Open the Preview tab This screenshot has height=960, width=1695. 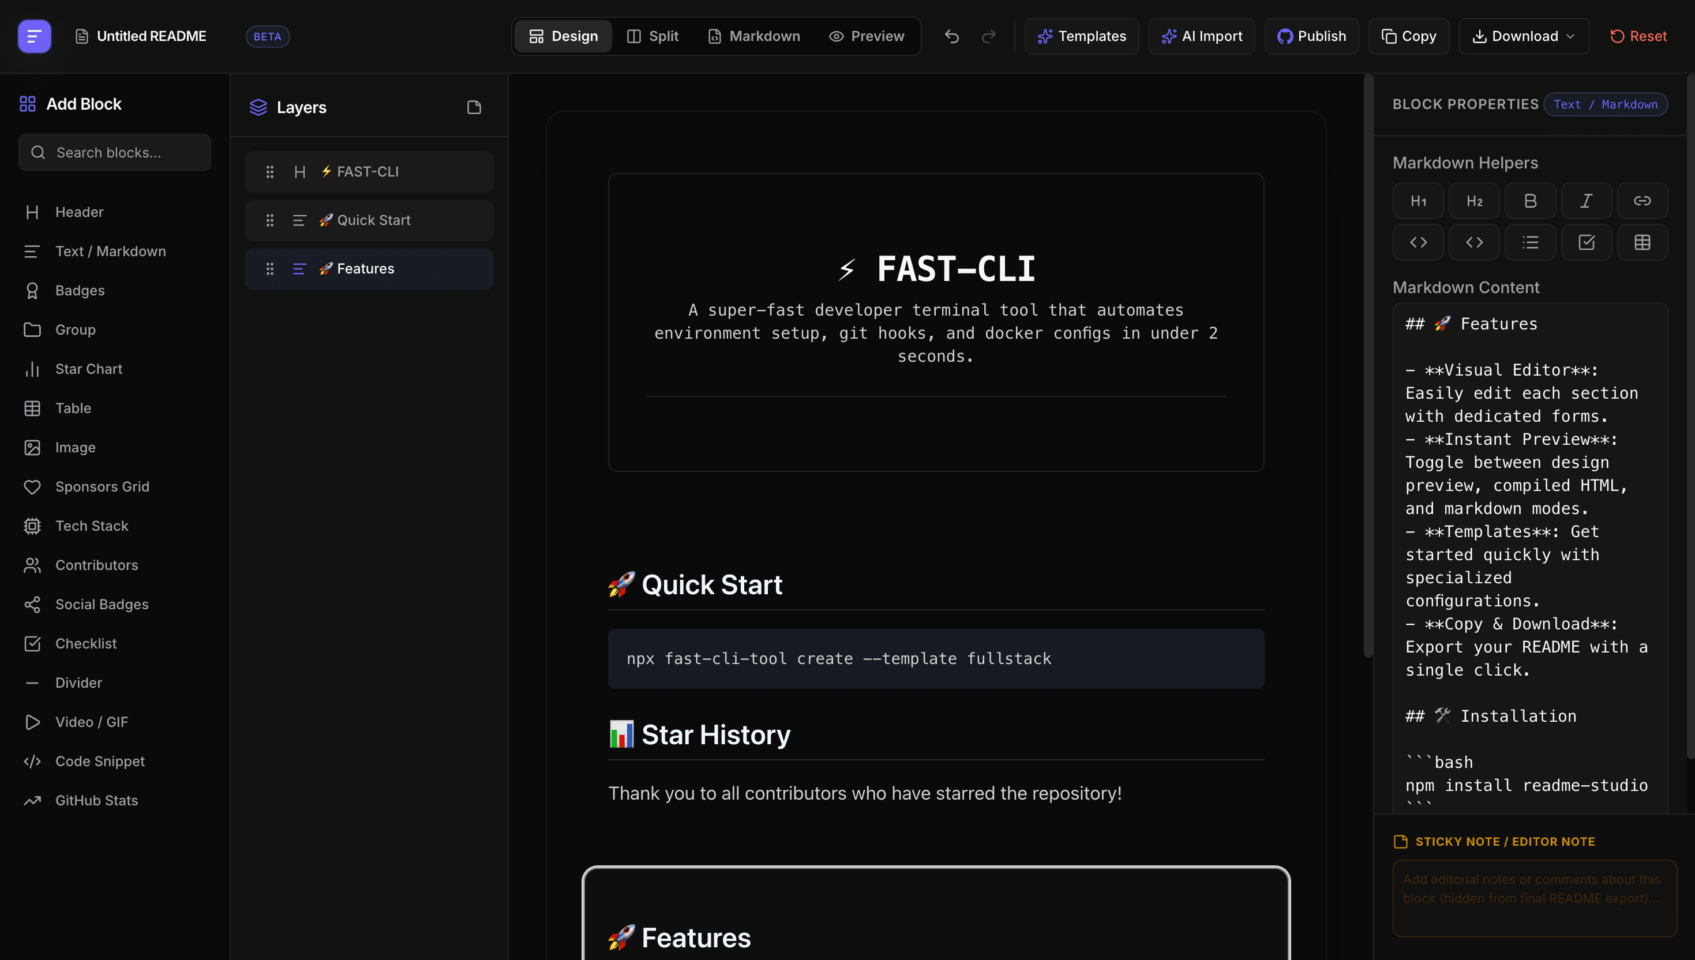click(x=867, y=36)
